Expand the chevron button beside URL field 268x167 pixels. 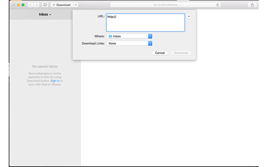(189, 16)
